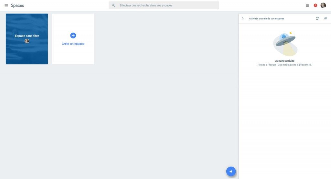
Task: Refresh the activities panel
Action: point(317,18)
